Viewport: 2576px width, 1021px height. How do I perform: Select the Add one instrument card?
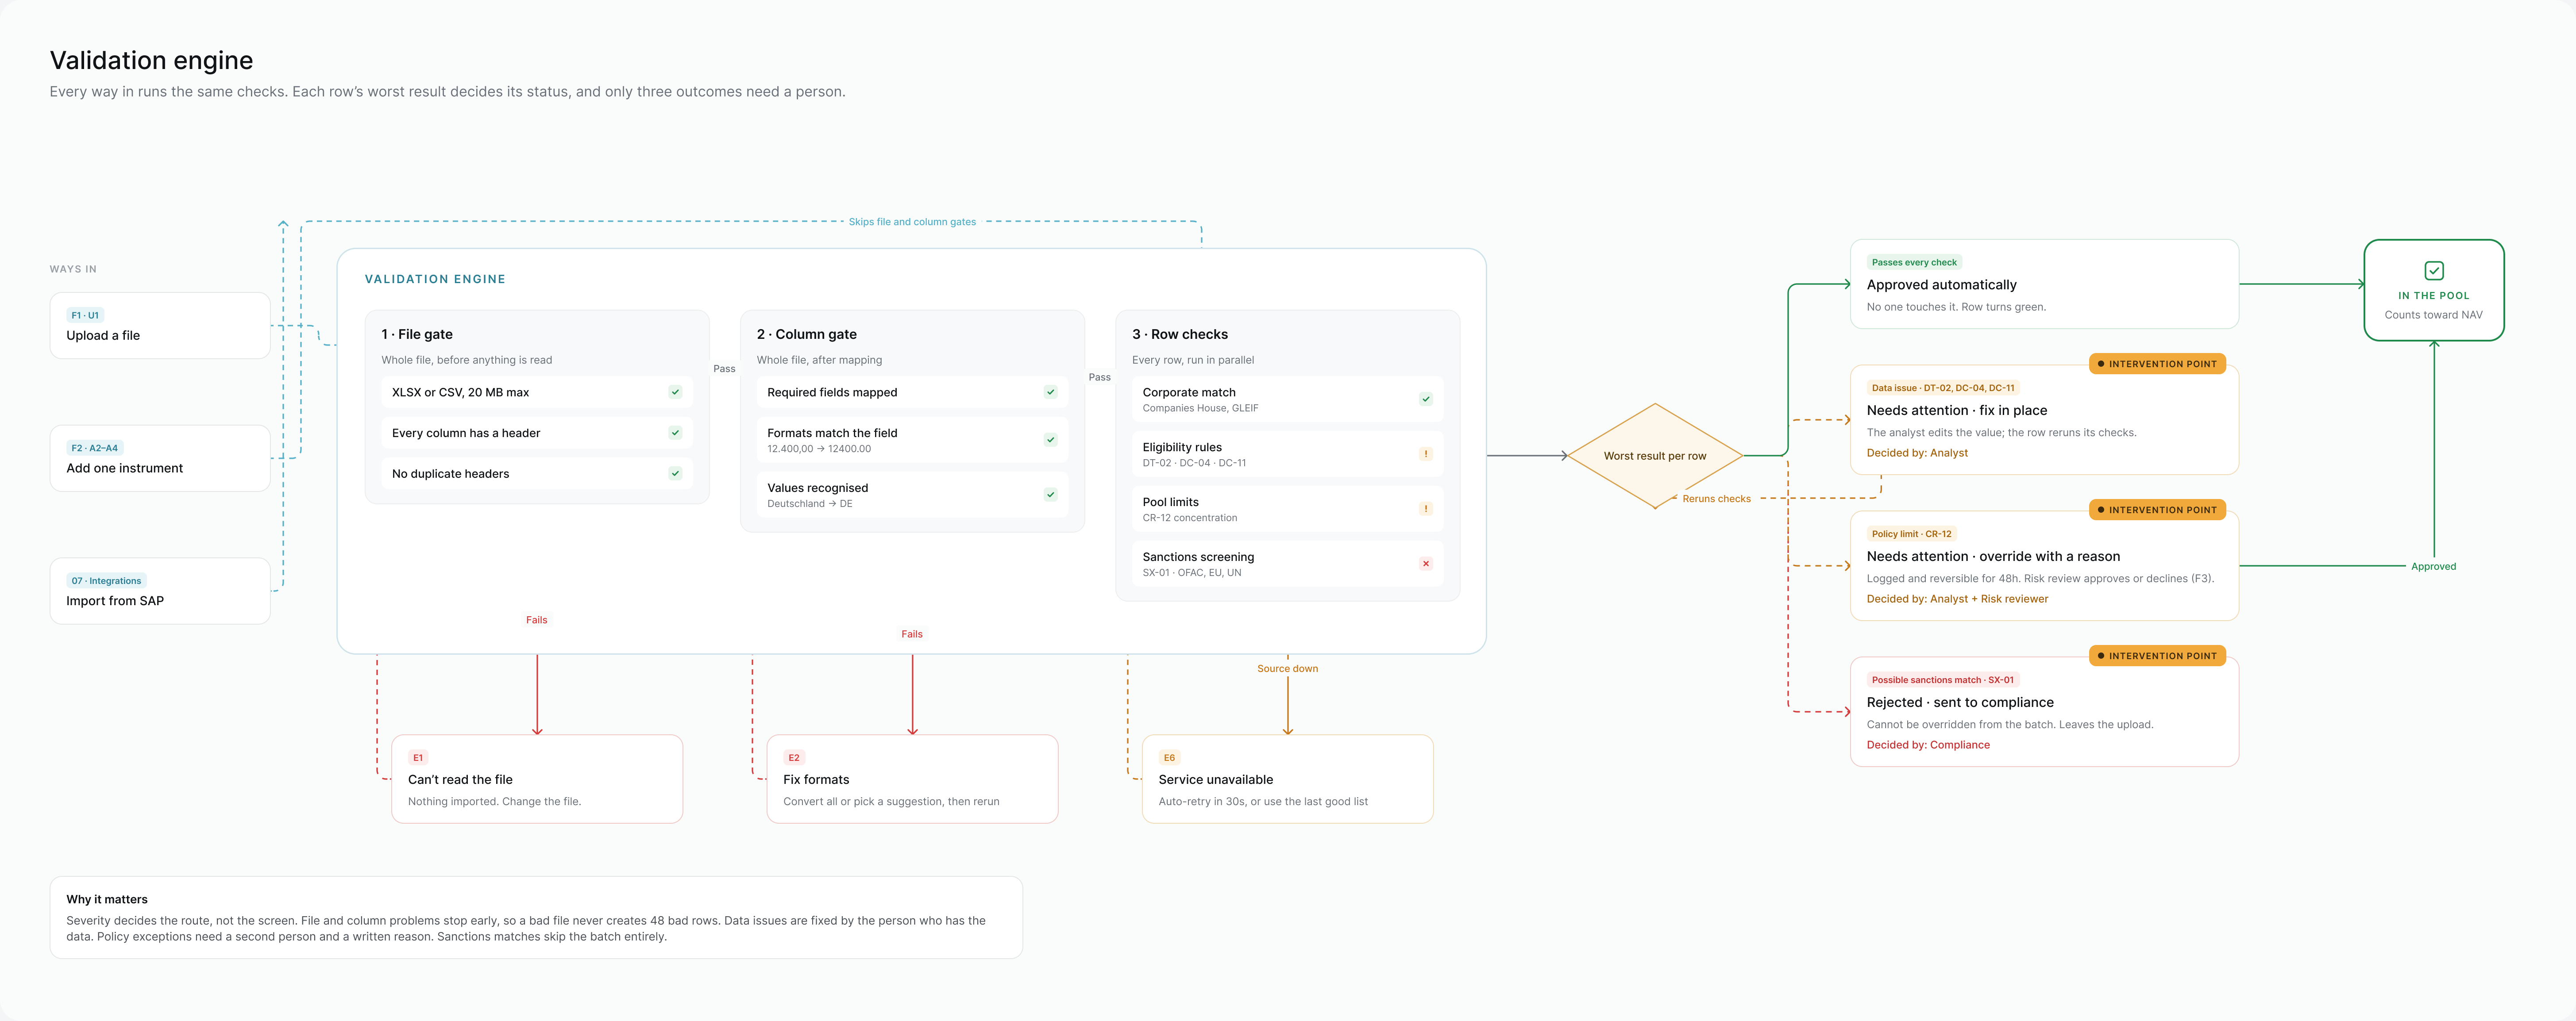pos(160,459)
